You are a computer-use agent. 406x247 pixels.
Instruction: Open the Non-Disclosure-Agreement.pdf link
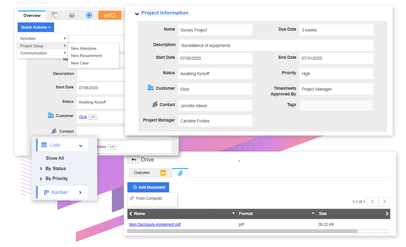coord(155,225)
